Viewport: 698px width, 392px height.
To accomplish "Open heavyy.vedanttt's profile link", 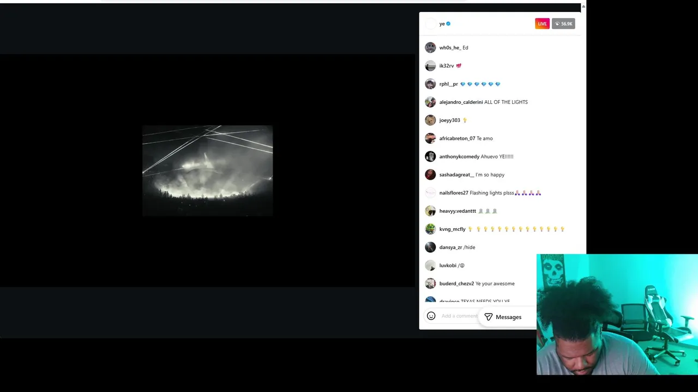I will 458,211.
